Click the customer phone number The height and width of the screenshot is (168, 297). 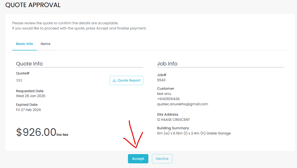(x=168, y=99)
